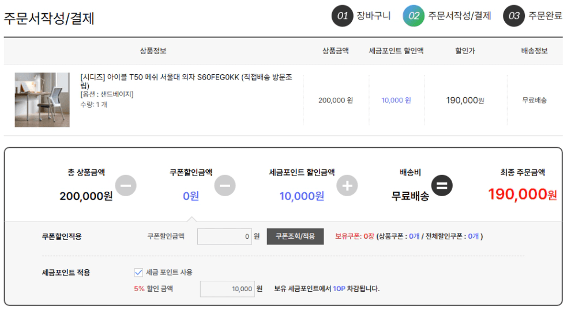The height and width of the screenshot is (313, 571).
Task: Click the step 02 order form circle icon
Action: (x=414, y=16)
